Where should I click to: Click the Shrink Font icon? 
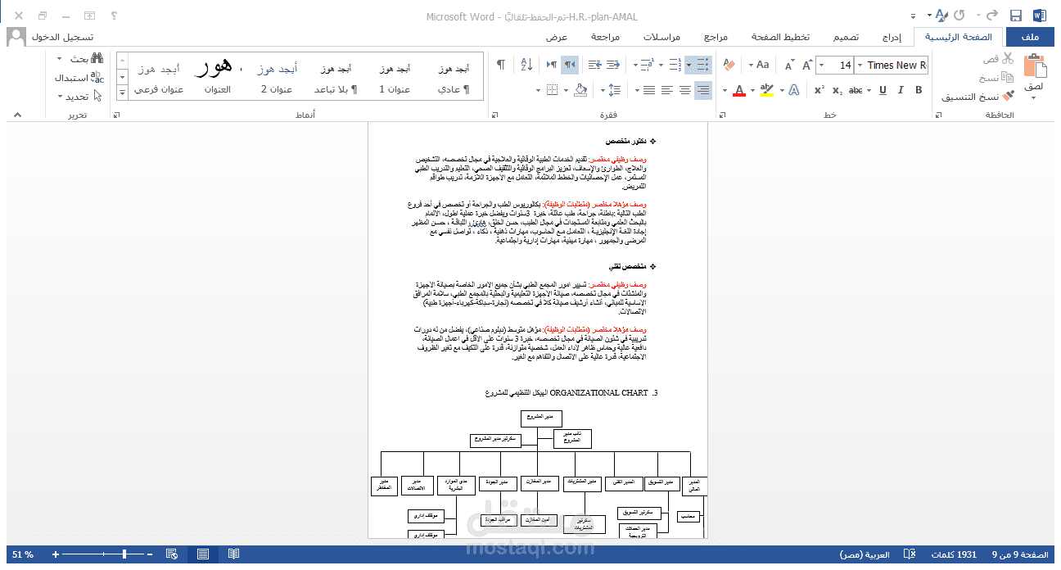click(x=789, y=65)
